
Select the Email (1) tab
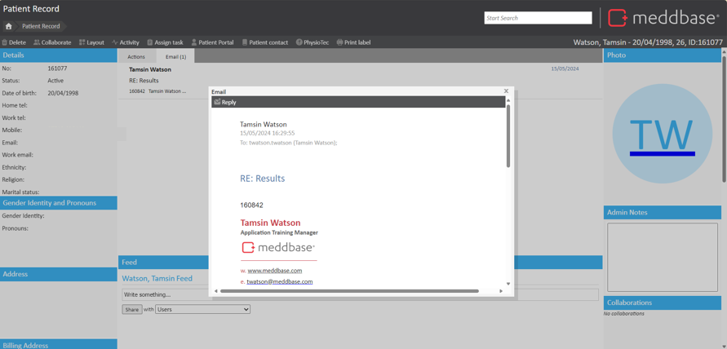click(x=175, y=57)
